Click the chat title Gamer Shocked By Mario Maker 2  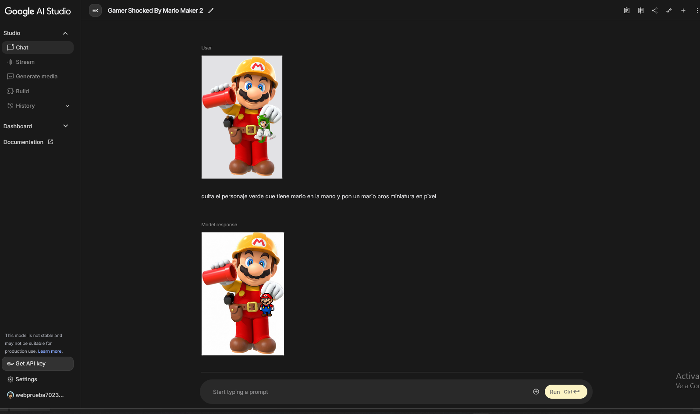156,11
